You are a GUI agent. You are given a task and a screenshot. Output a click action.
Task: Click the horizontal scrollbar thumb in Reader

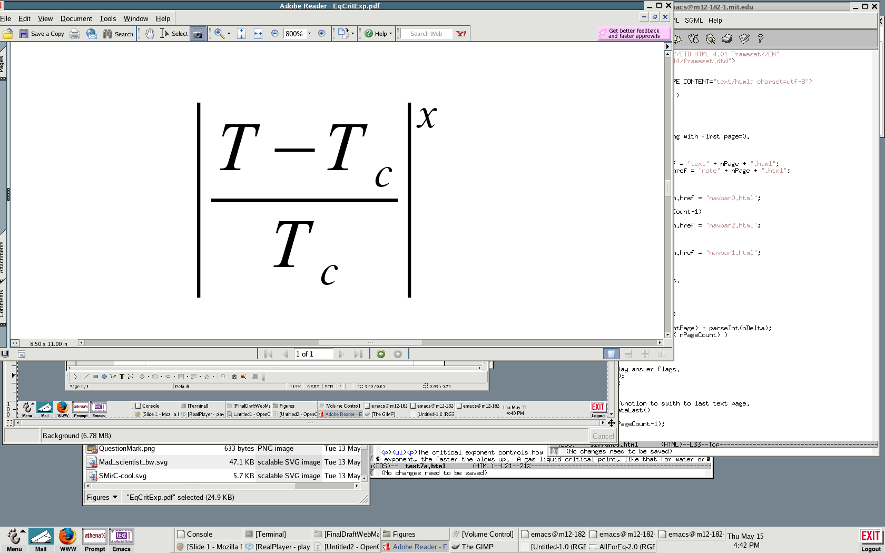pyautogui.click(x=371, y=343)
